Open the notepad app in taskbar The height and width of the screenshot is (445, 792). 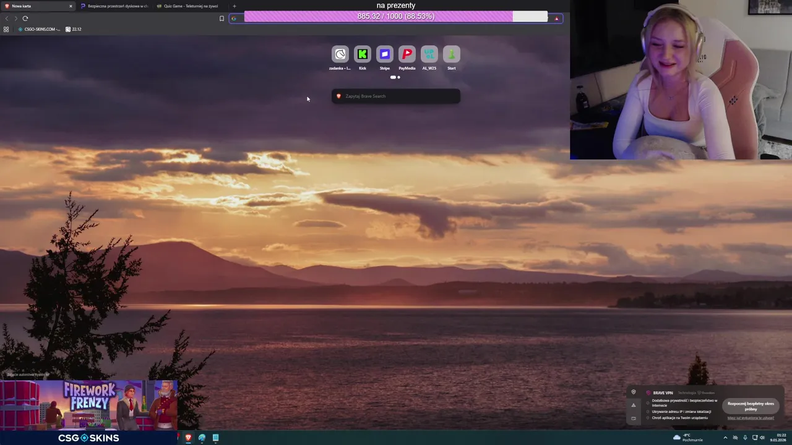pyautogui.click(x=215, y=438)
